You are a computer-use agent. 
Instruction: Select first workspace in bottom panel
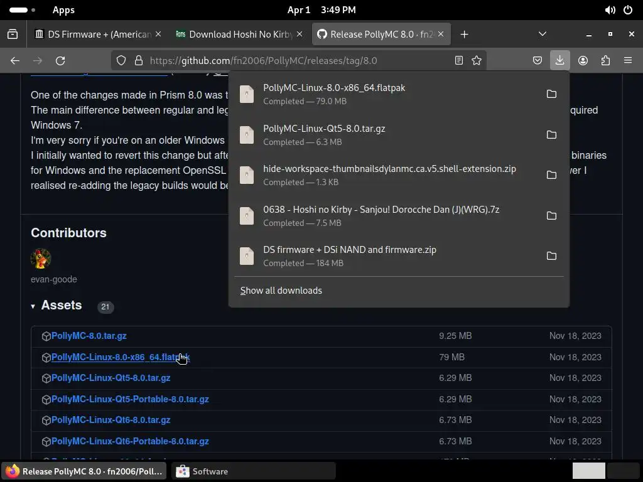pos(588,471)
